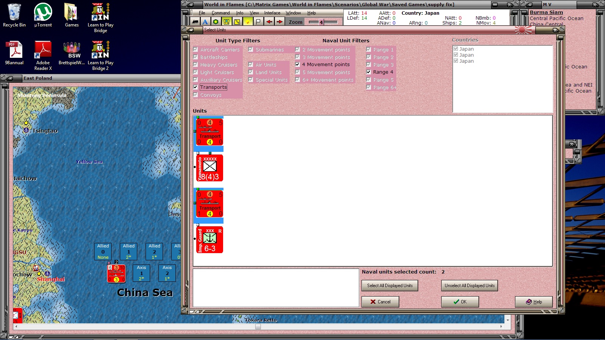Open the Games folder desktop icon
This screenshot has height=340, width=605.
(x=72, y=15)
